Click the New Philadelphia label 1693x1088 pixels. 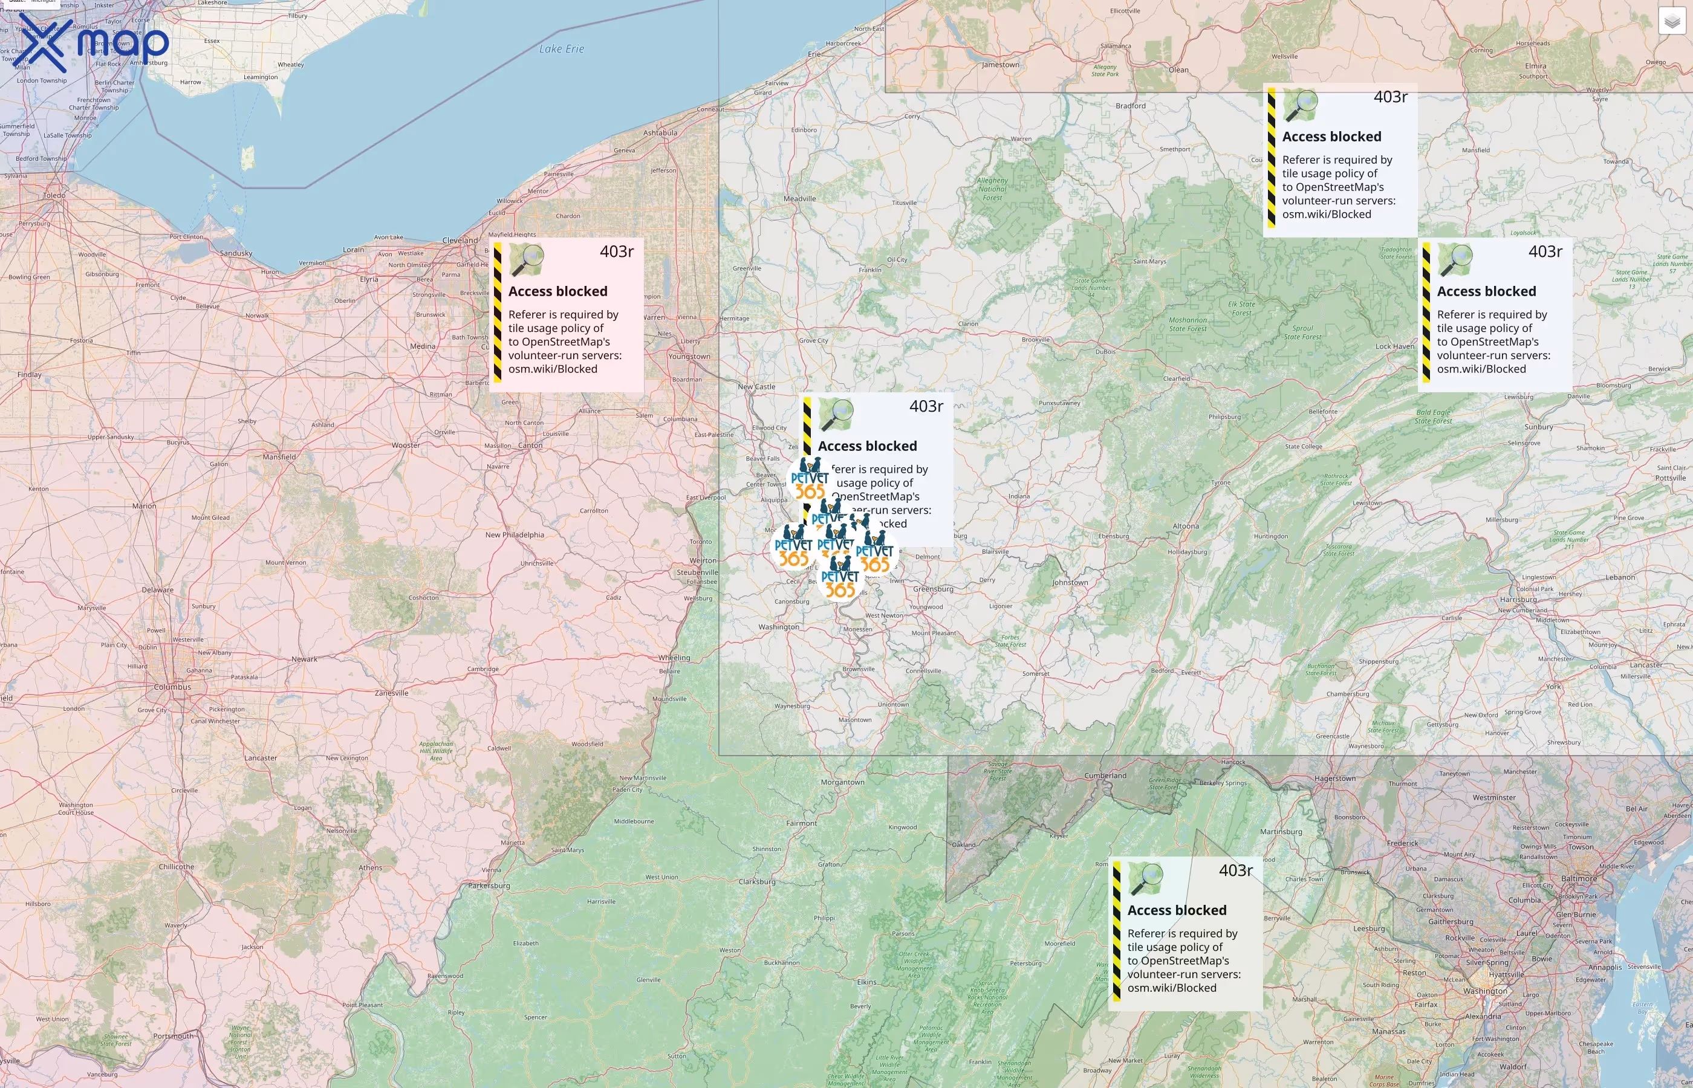pos(515,535)
